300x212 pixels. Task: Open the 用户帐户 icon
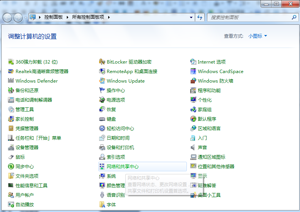click(x=11, y=195)
